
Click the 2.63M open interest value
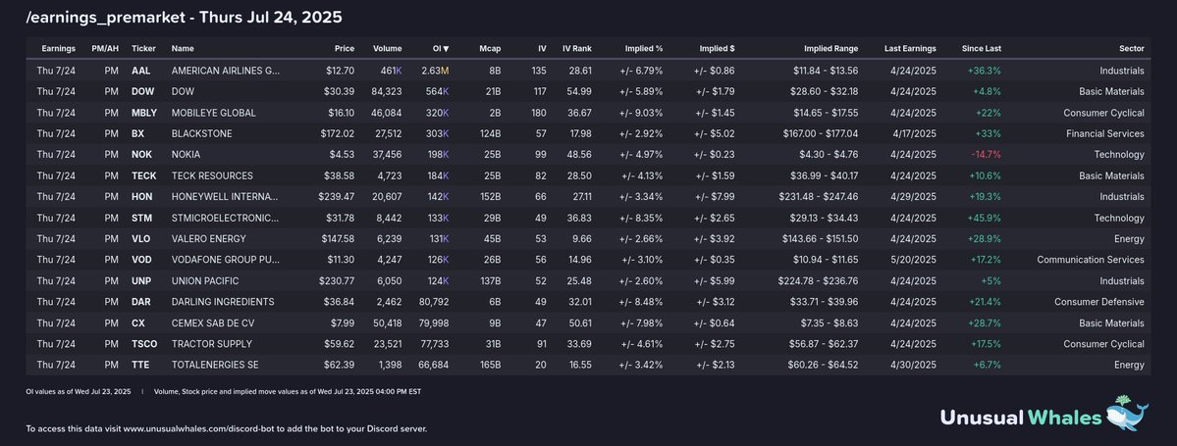click(436, 72)
